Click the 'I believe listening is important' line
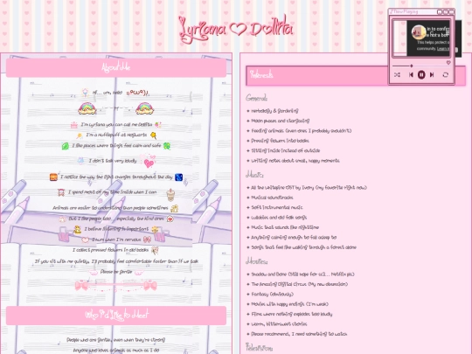The height and width of the screenshot is (354, 472). click(x=116, y=229)
